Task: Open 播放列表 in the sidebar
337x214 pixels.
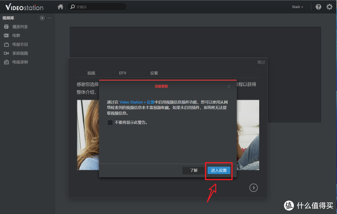Action: coord(20,27)
